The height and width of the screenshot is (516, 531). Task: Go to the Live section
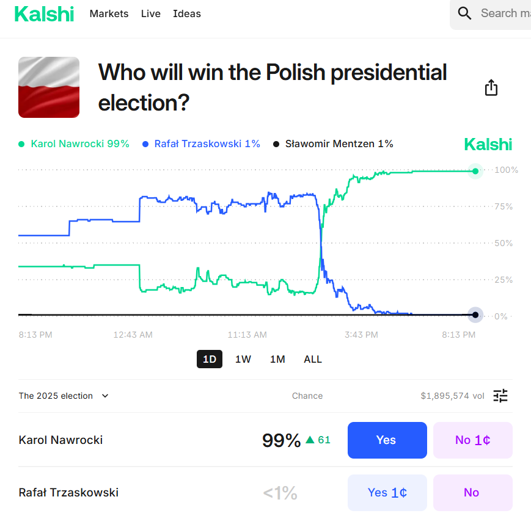click(150, 13)
